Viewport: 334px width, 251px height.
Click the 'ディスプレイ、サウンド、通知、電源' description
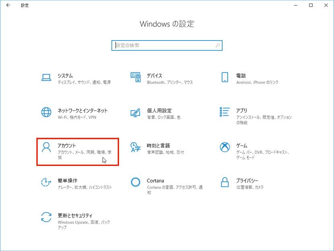[x=84, y=82]
